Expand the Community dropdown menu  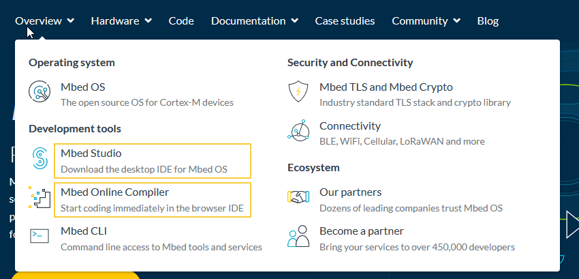click(x=426, y=20)
